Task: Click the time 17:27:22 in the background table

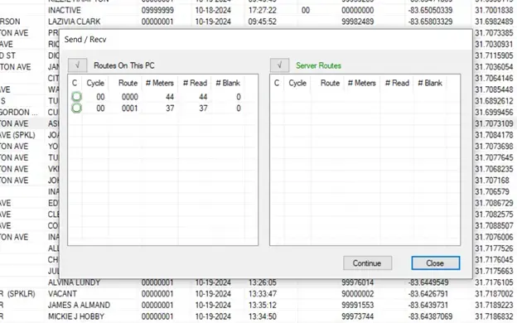Action: [x=262, y=10]
